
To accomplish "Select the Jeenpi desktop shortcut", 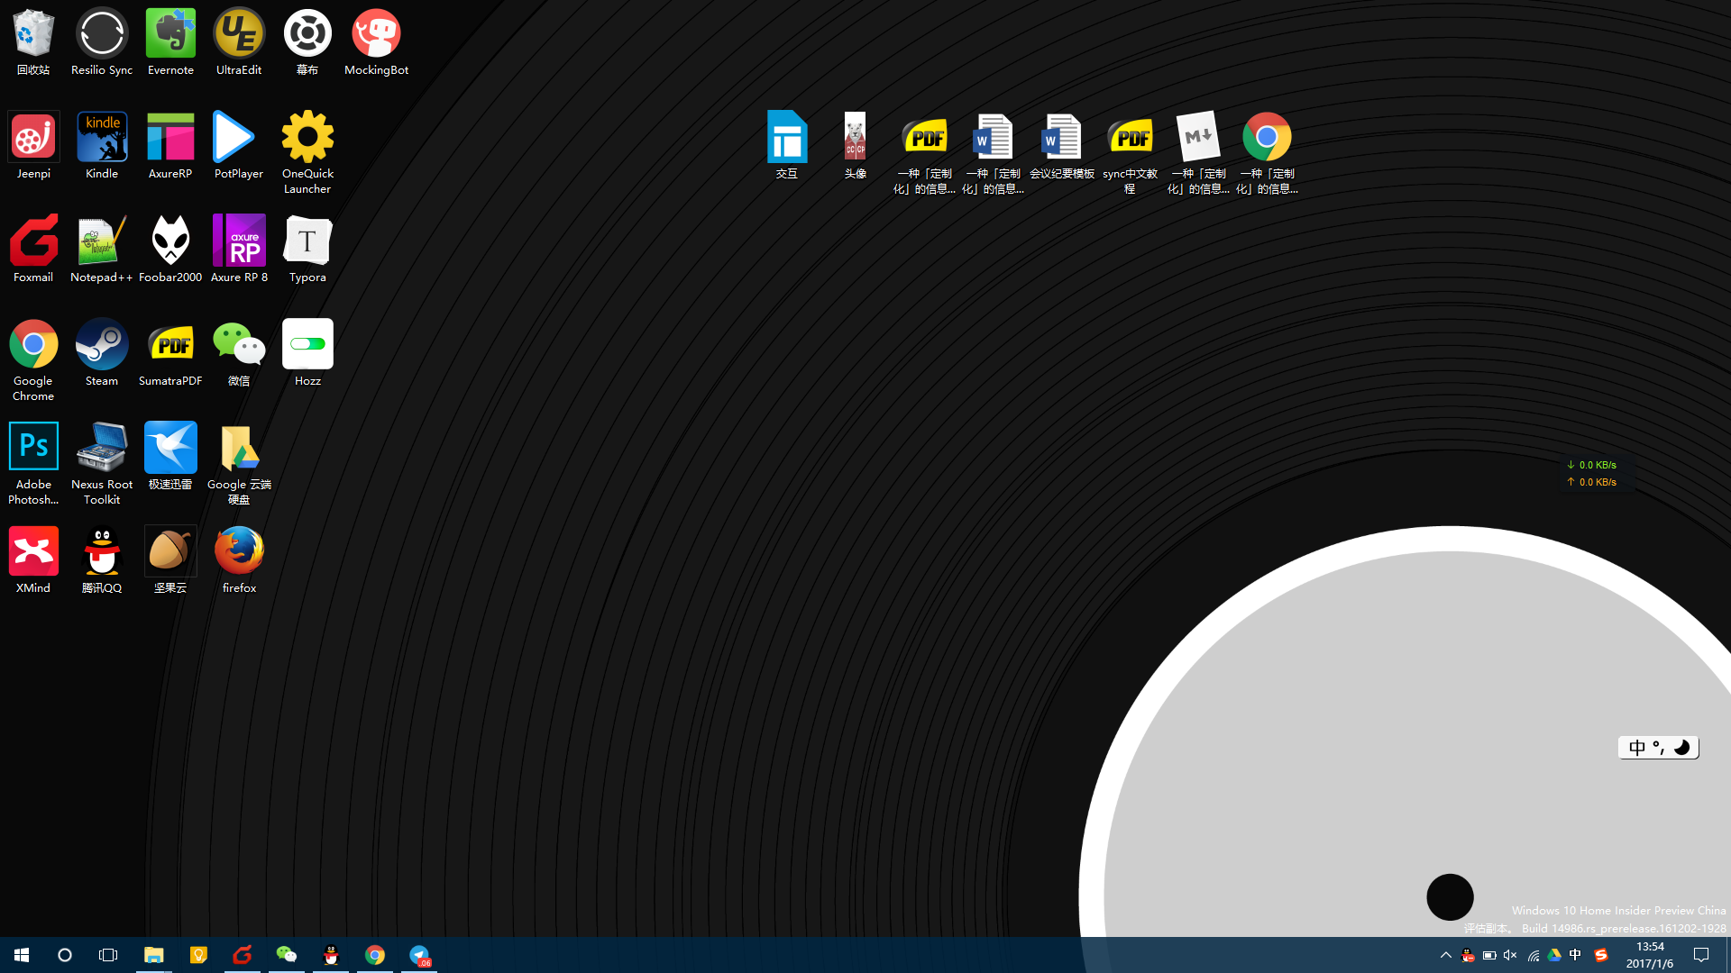I will [x=33, y=146].
